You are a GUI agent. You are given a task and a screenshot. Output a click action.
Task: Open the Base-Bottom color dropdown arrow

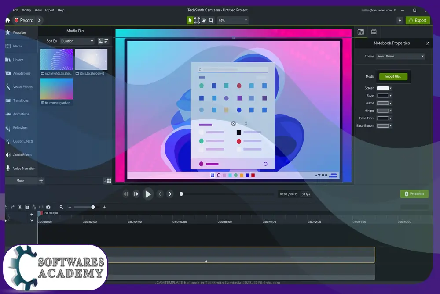coord(390,126)
